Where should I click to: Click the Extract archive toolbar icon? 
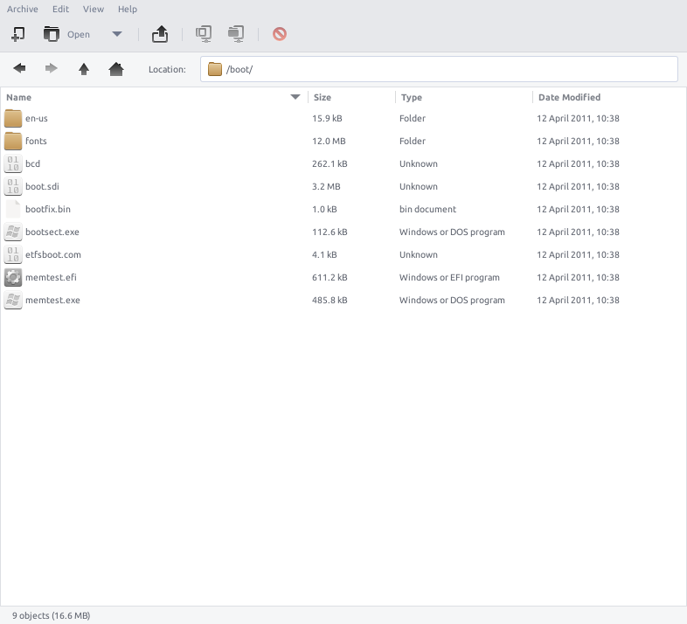click(x=160, y=34)
